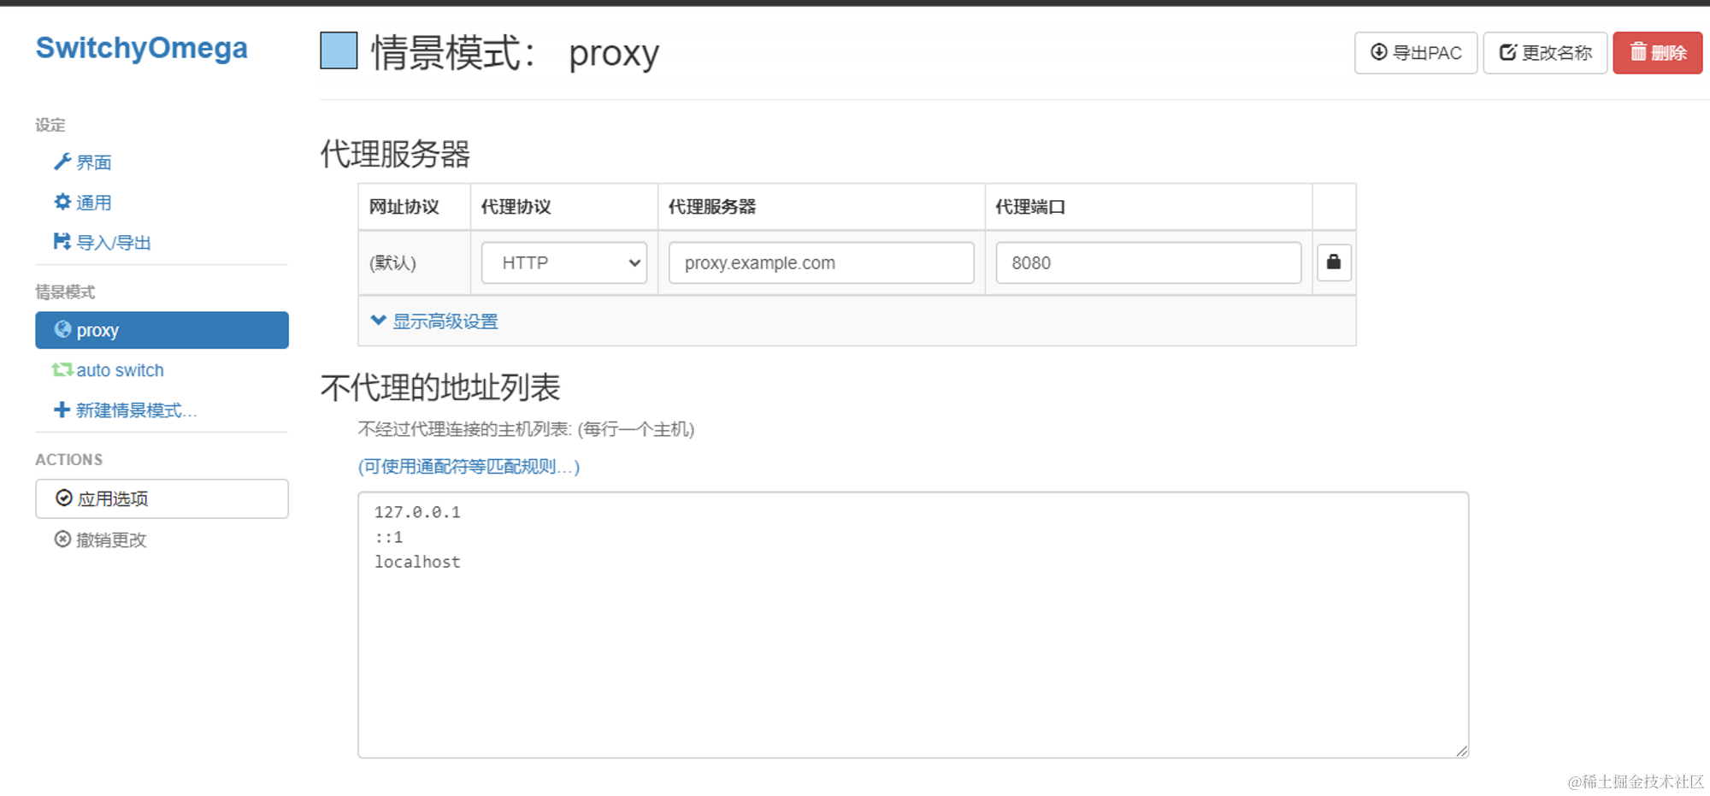Click the save icon beside 导入/导出
The height and width of the screenshot is (796, 1710).
tap(62, 242)
